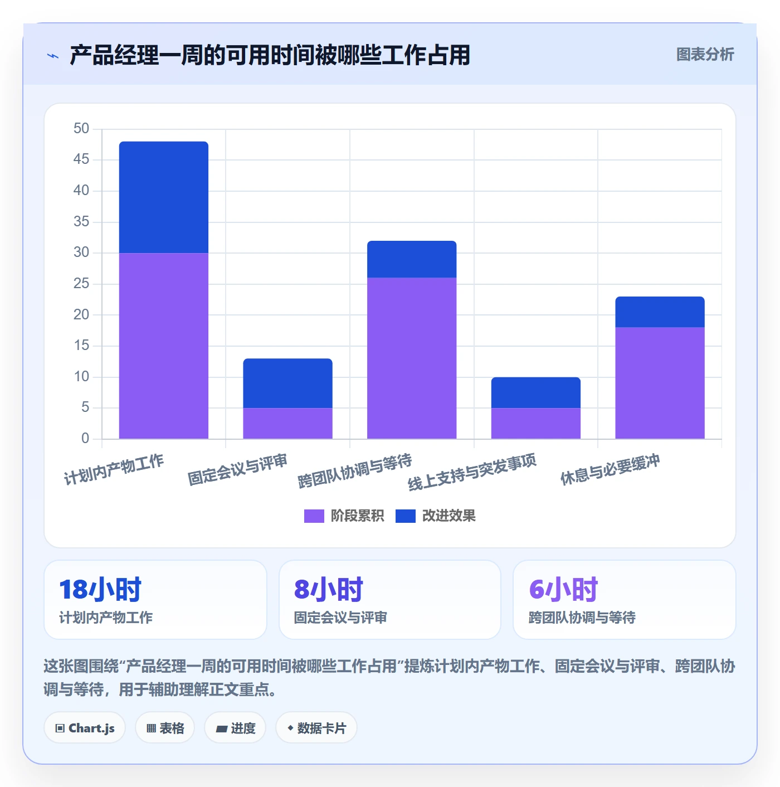Open the 8小时 固定会议与评审 card

[x=390, y=600]
